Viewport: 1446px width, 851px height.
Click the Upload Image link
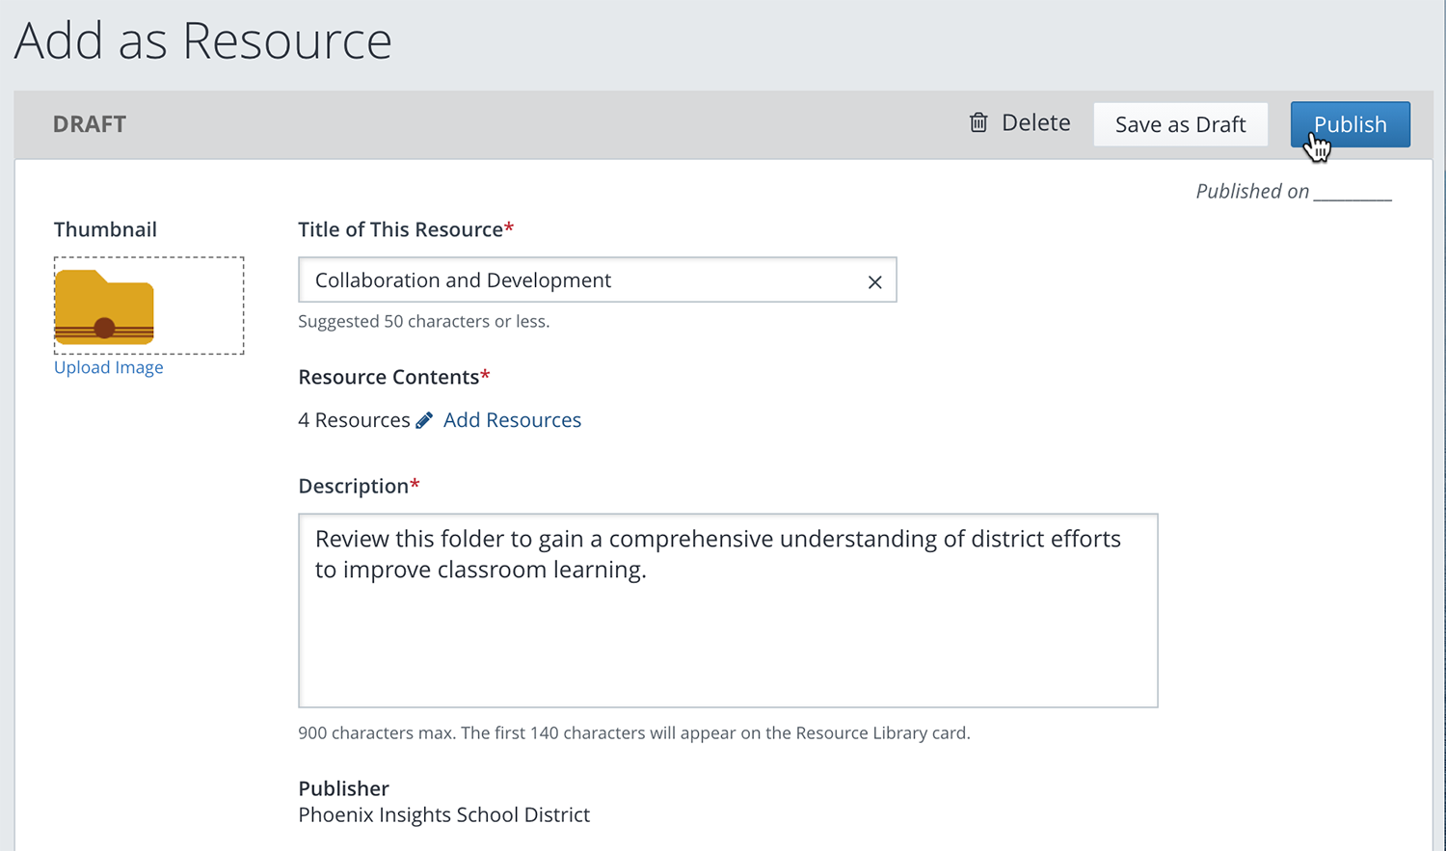pos(108,367)
